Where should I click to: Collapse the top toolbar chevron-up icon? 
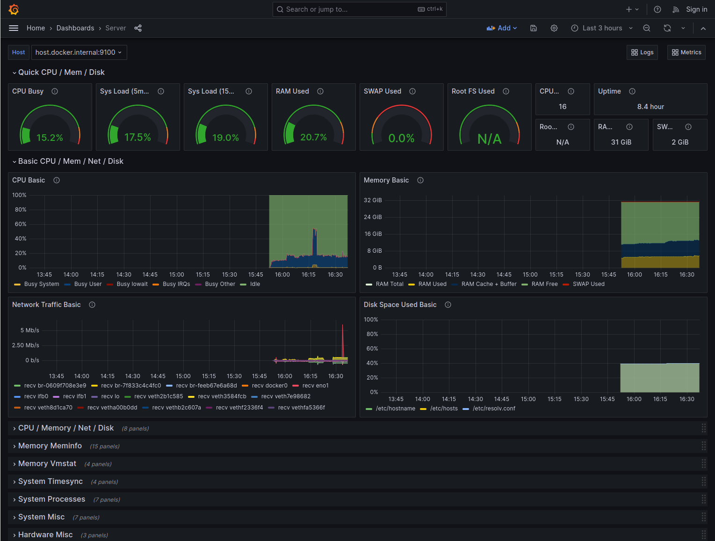pyautogui.click(x=703, y=28)
